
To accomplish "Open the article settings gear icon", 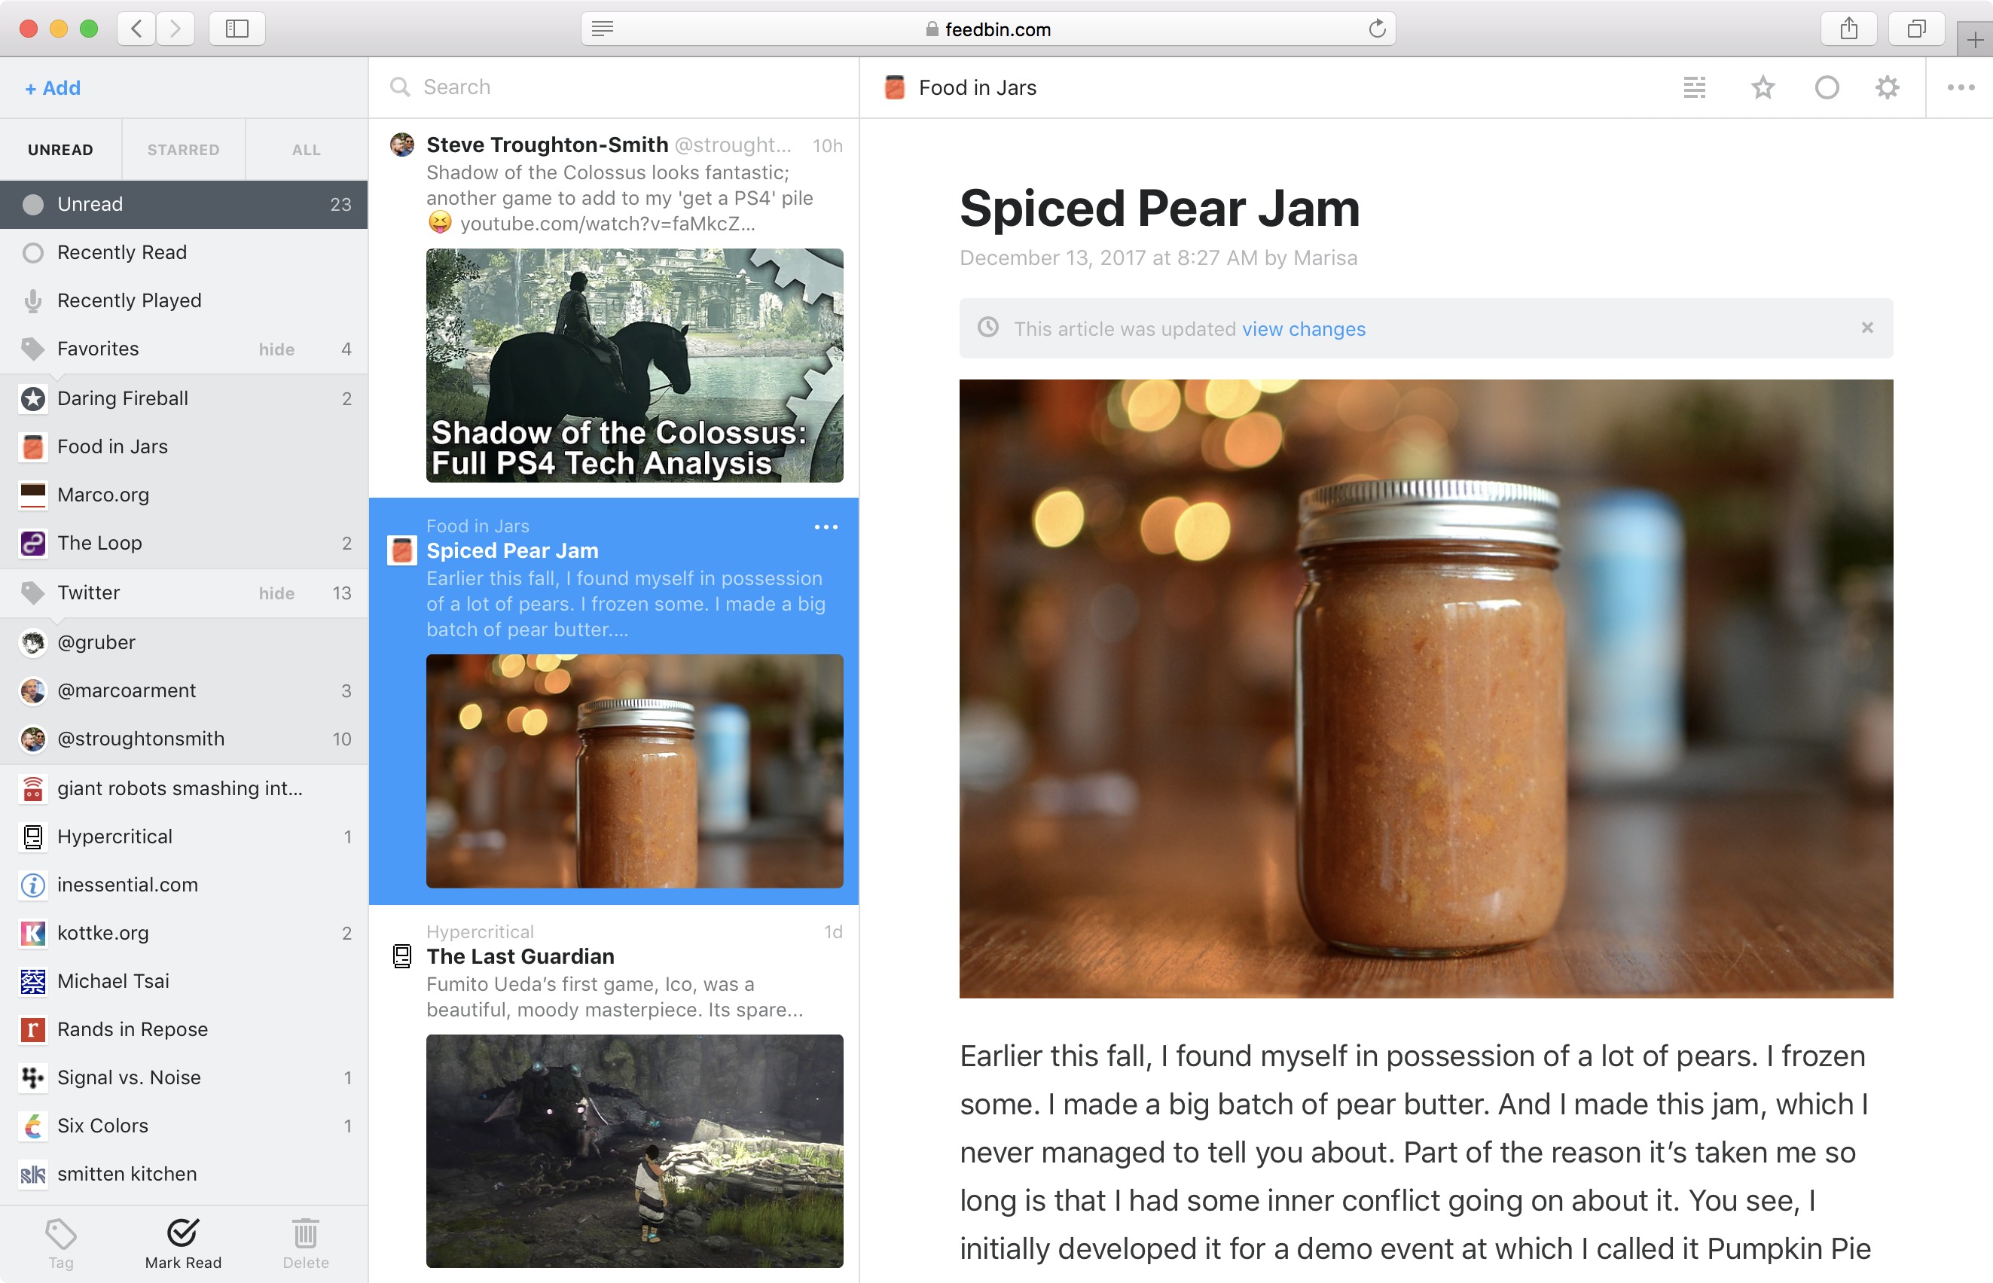I will click(x=1886, y=87).
